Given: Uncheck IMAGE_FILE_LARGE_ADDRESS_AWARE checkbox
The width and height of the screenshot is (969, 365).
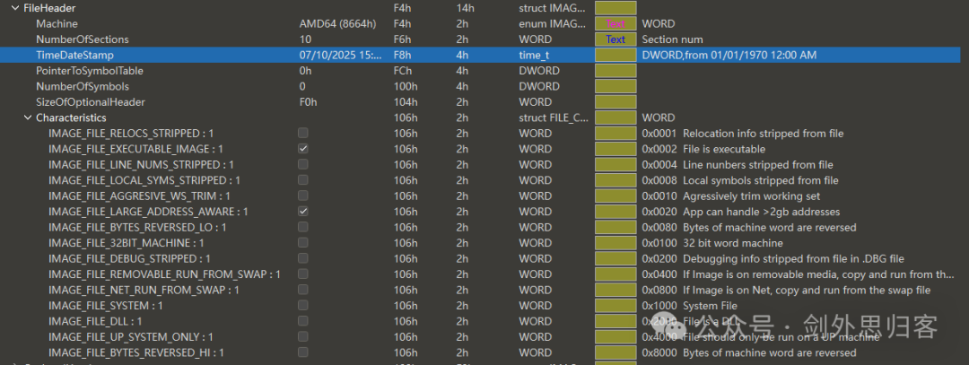Looking at the screenshot, I should pos(303,212).
